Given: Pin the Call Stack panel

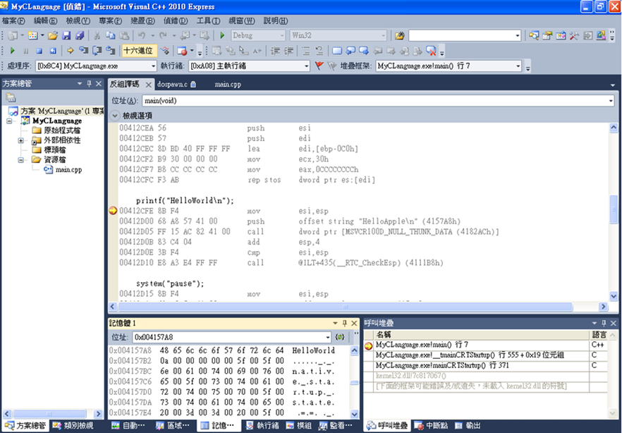Looking at the screenshot, I should click(604, 323).
